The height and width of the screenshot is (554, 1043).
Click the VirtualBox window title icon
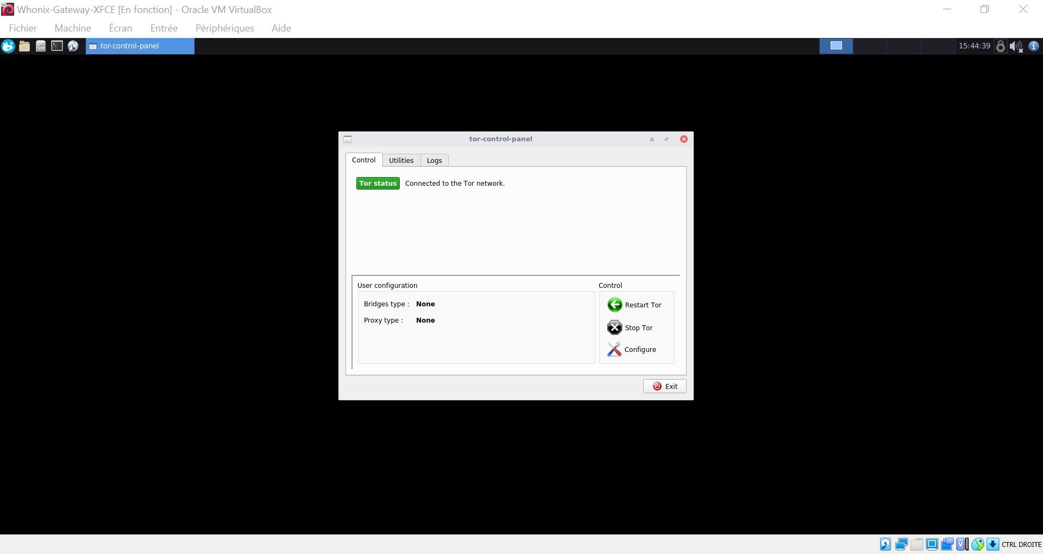coord(8,9)
